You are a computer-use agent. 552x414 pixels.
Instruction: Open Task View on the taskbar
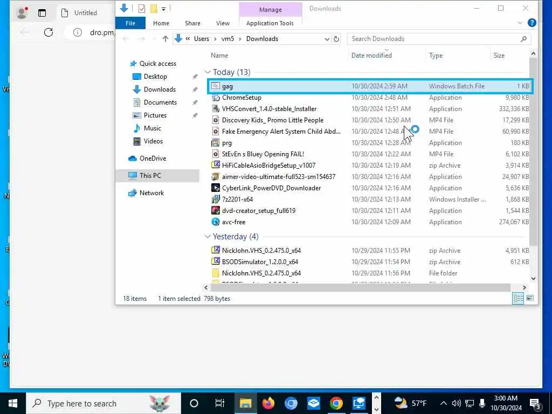click(x=220, y=403)
